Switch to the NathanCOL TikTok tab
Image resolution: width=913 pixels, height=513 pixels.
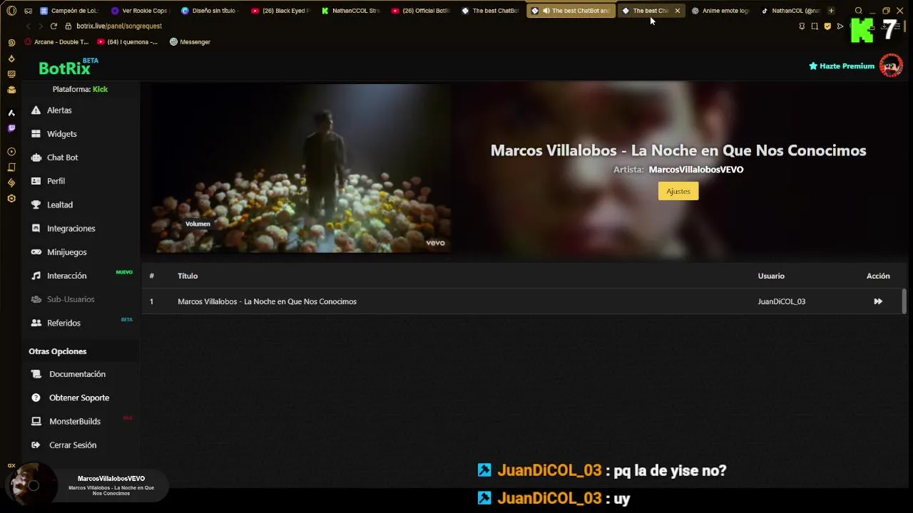790,11
